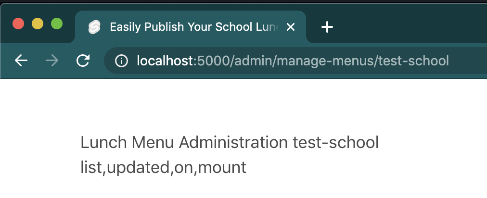Click the Lunch Menu Administration heading text
The width and height of the screenshot is (487, 198).
[x=184, y=143]
